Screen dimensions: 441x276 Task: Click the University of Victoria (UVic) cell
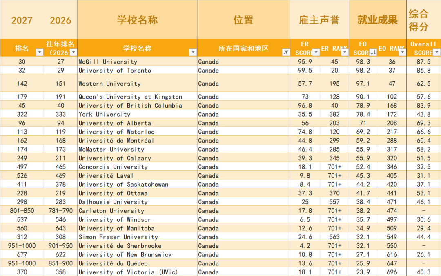pos(137,272)
